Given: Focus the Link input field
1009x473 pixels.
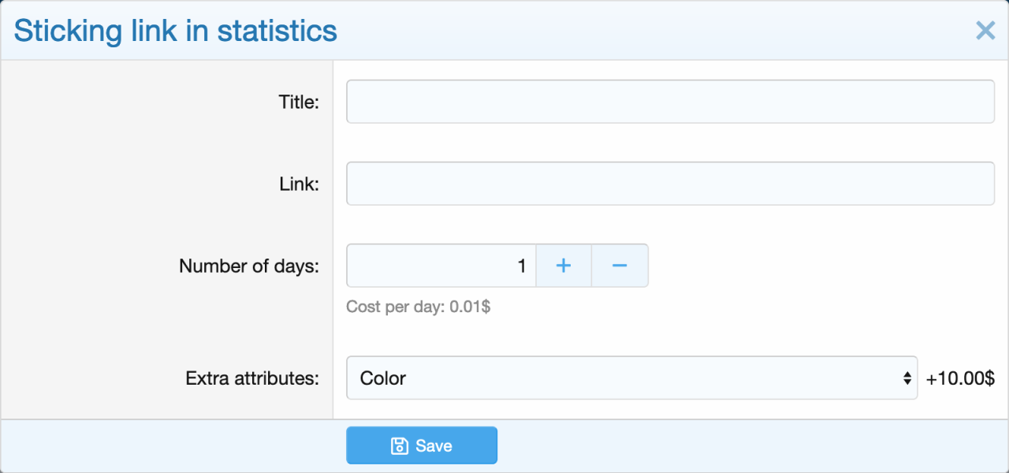Looking at the screenshot, I should pos(670,184).
